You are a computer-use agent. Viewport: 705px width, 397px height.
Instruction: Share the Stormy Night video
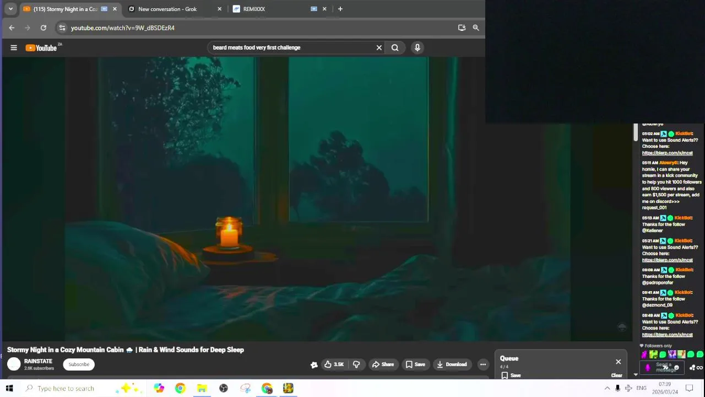tap(383, 364)
